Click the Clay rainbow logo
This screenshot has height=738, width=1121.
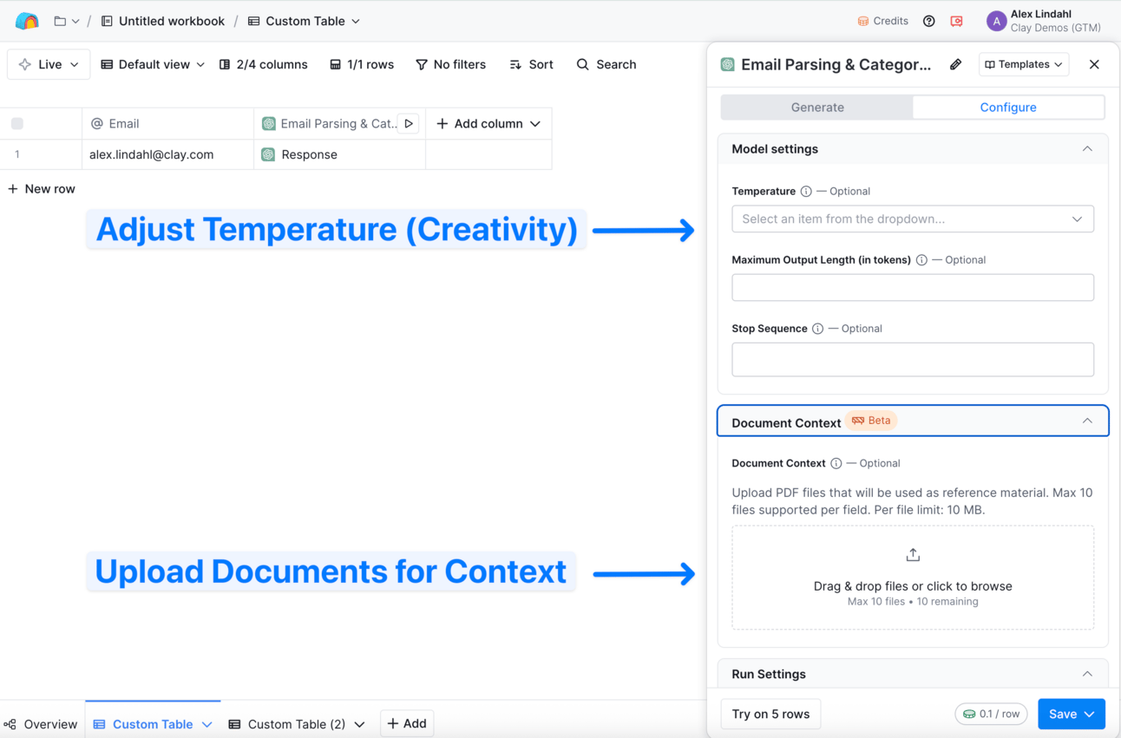click(x=27, y=21)
